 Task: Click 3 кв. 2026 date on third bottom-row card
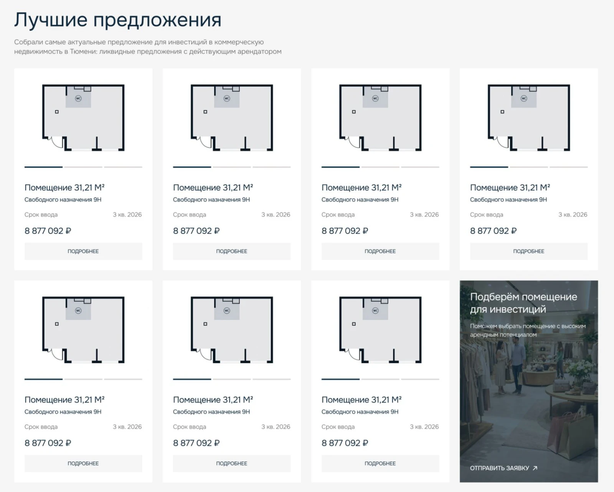point(424,426)
